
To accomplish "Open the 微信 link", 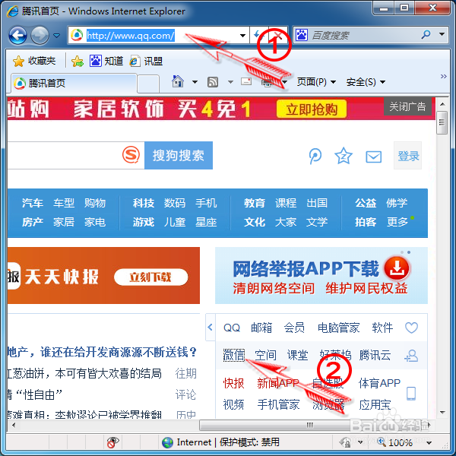I will 234,355.
